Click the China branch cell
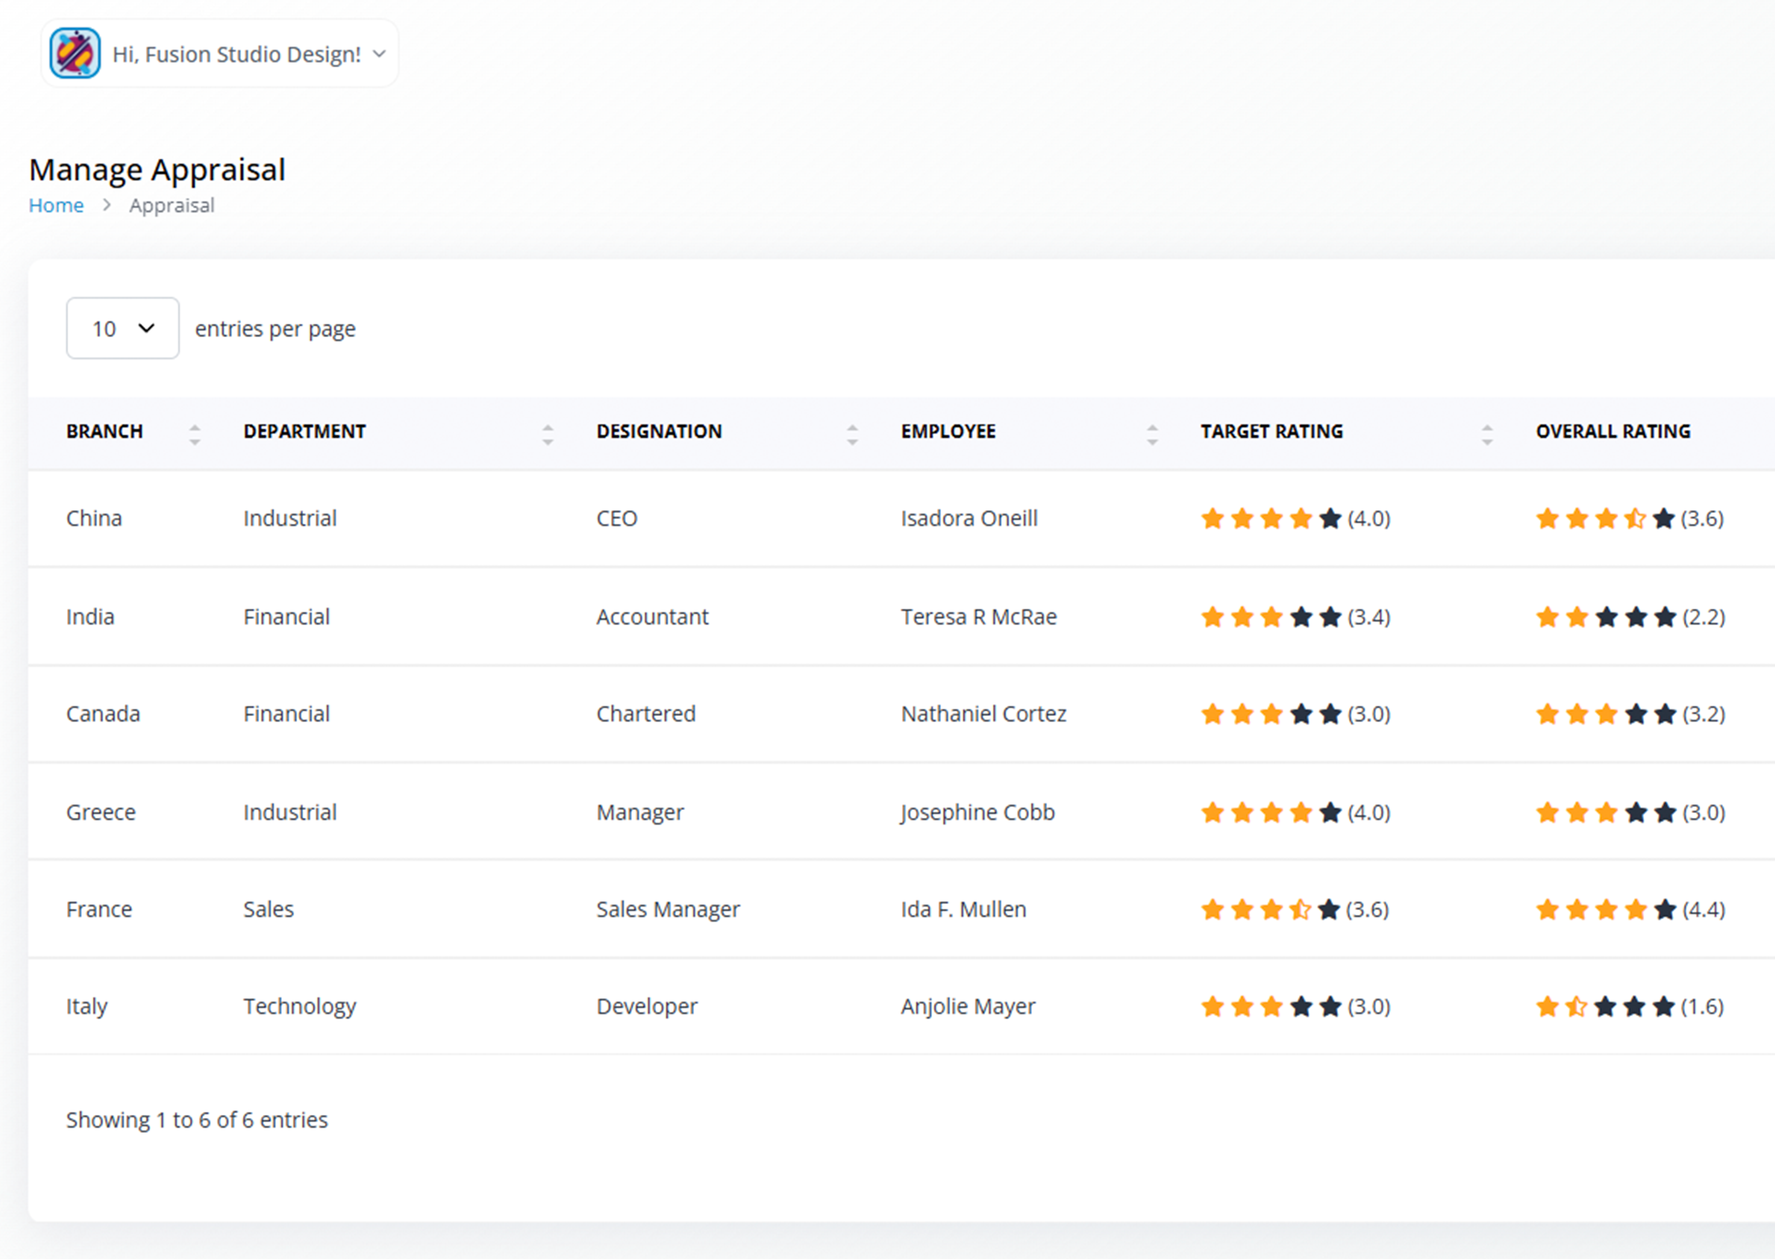Image resolution: width=1775 pixels, height=1259 pixels. [x=94, y=518]
